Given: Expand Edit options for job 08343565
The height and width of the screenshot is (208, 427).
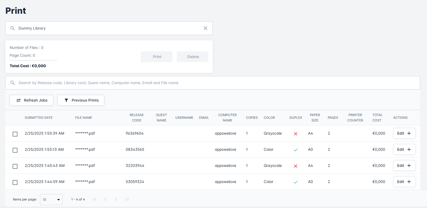Looking at the screenshot, I should [404, 149].
